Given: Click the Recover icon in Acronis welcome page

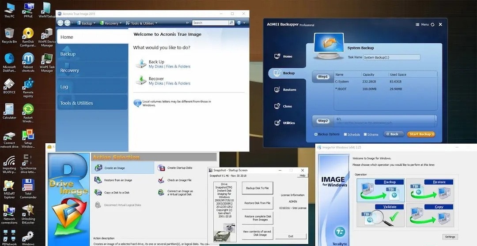Looking at the screenshot, I should click(141, 80).
